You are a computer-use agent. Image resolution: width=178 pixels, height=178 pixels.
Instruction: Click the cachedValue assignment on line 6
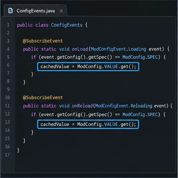88,67
